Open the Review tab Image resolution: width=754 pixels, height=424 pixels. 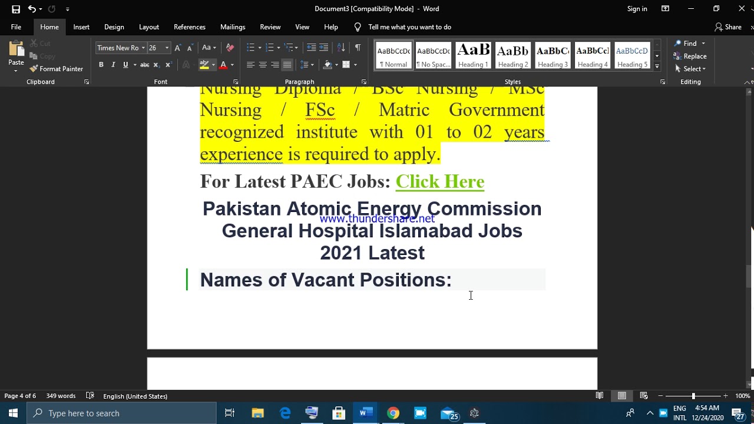[270, 27]
